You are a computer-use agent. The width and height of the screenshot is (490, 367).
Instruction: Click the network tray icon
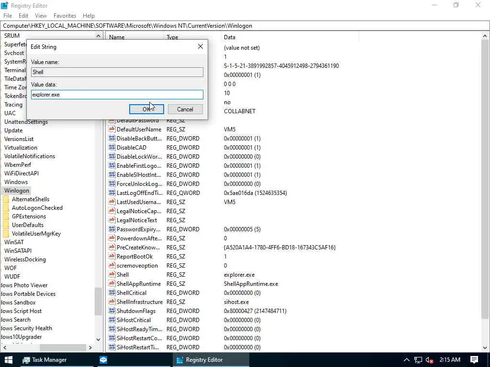pos(418,360)
